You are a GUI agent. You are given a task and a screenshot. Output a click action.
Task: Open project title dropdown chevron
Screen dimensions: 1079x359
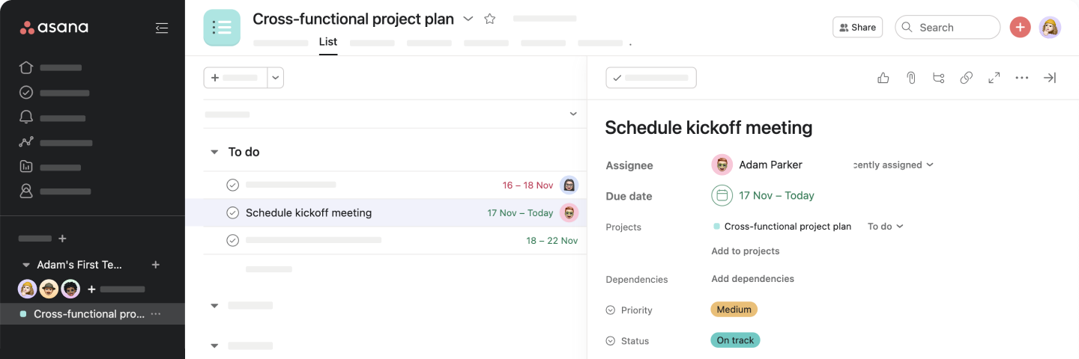(468, 19)
